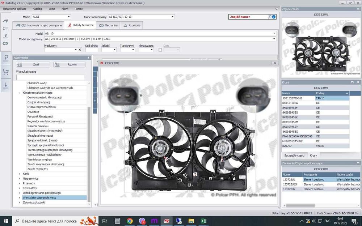Sort by the Rodzaj column header
362x226 pixels.
click(332, 93)
